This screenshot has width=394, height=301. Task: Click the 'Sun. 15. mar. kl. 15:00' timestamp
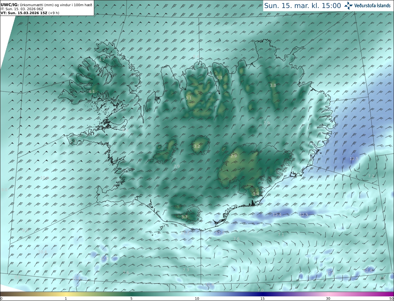(303, 6)
